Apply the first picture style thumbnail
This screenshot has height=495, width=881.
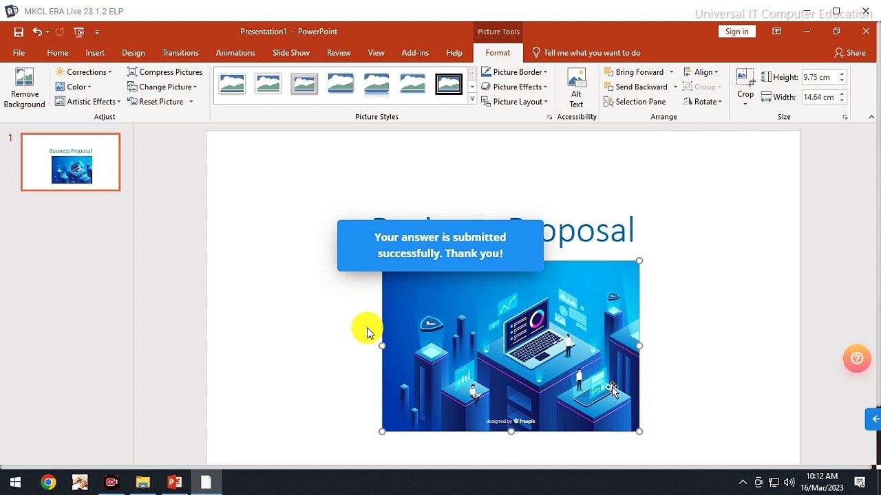pyautogui.click(x=232, y=84)
